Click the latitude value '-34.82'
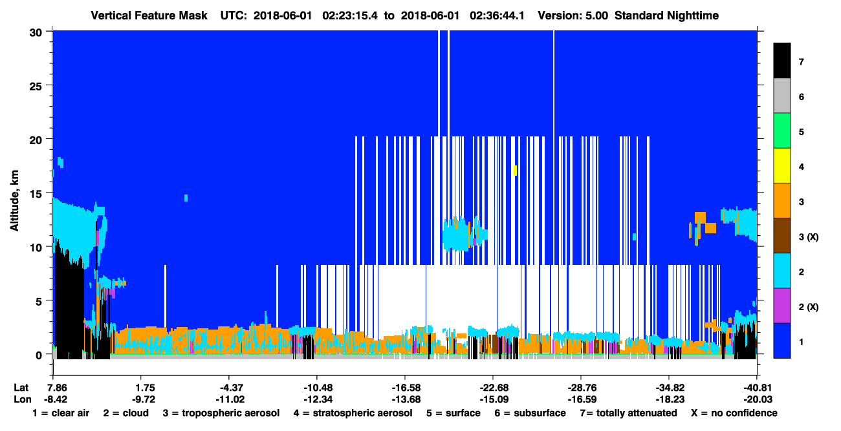 pyautogui.click(x=668, y=388)
